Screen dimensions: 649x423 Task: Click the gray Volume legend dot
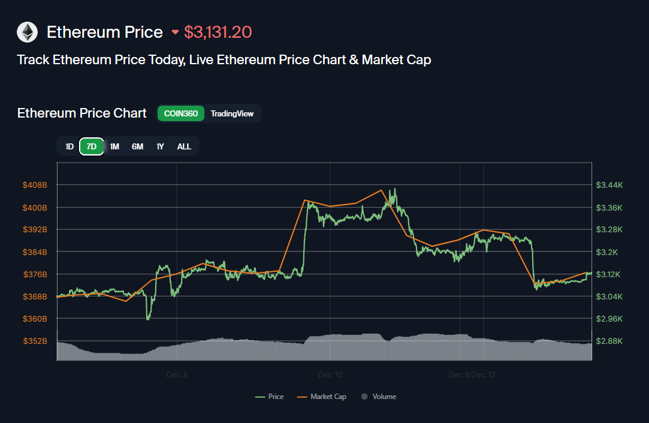click(364, 396)
